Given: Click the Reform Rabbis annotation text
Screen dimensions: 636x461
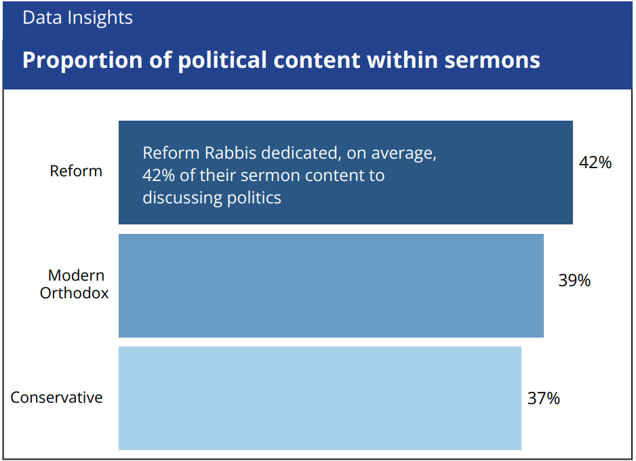Looking at the screenshot, I should 290,175.
